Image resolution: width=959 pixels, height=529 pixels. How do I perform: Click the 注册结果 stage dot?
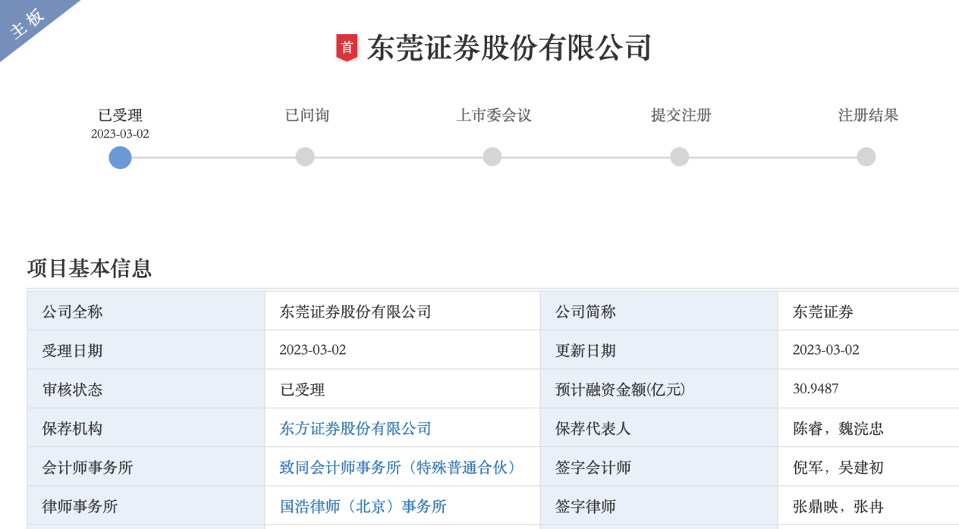tap(866, 157)
